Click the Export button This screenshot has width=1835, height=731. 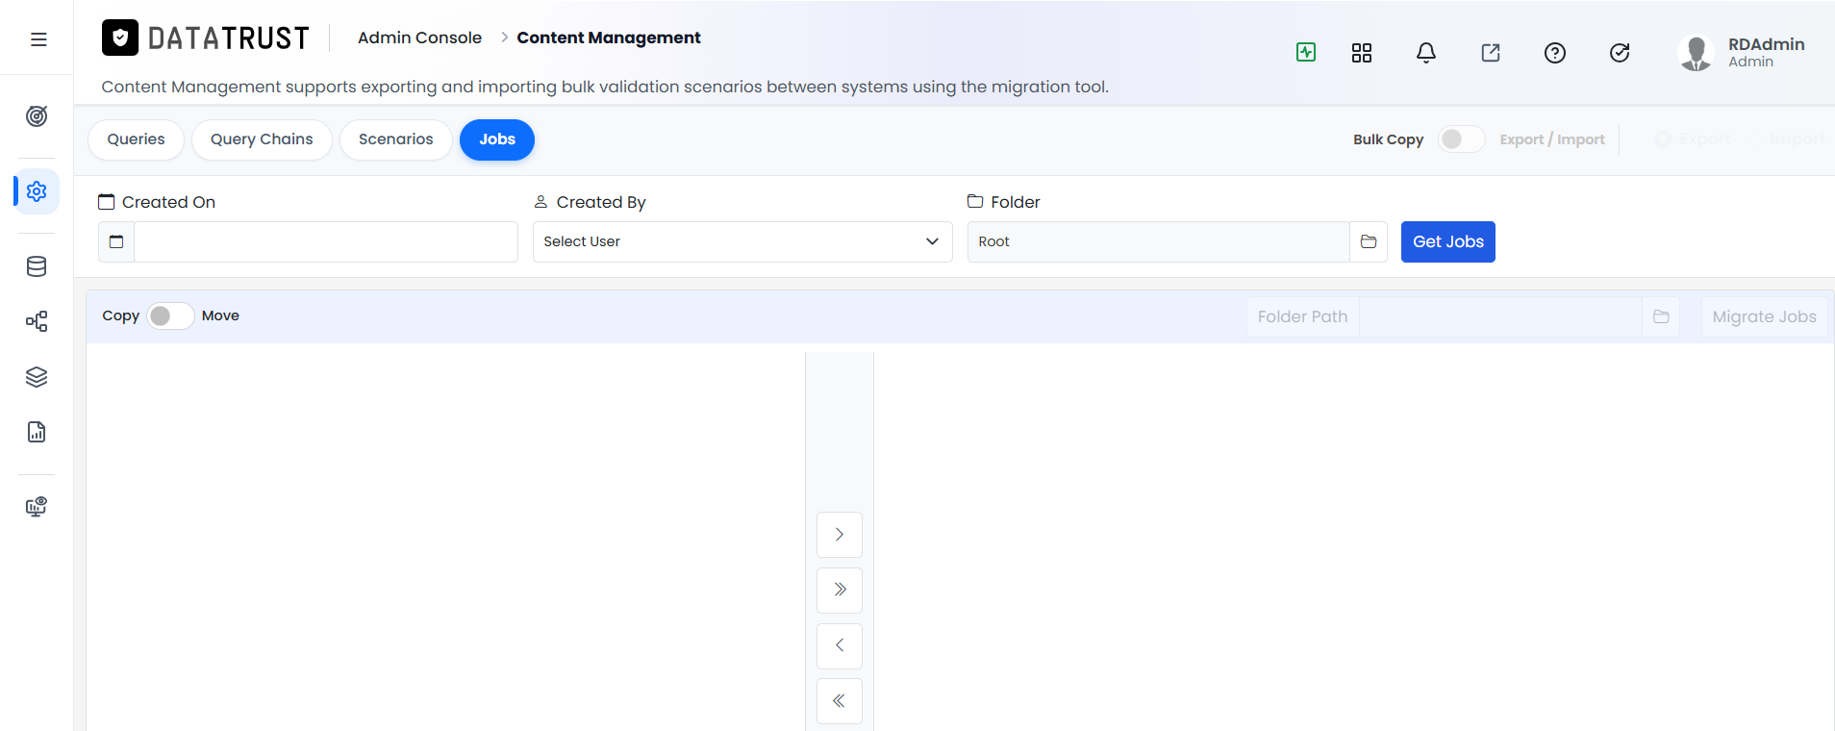(1693, 139)
